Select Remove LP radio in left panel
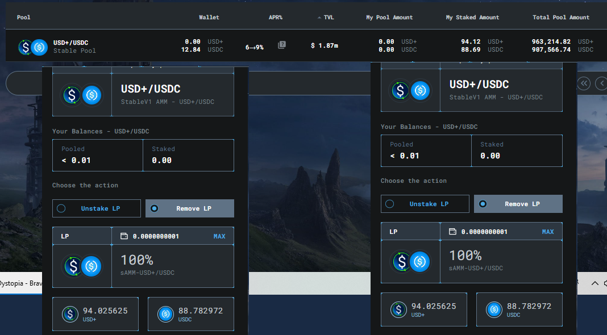This screenshot has width=607, height=335. pyautogui.click(x=154, y=208)
